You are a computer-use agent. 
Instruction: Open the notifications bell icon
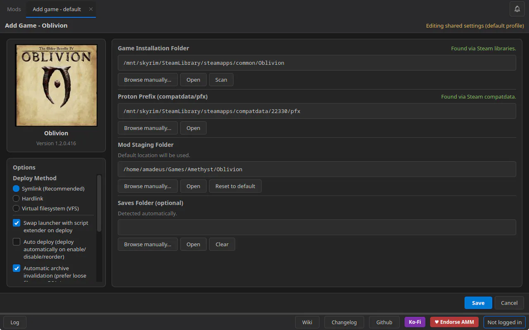[517, 9]
